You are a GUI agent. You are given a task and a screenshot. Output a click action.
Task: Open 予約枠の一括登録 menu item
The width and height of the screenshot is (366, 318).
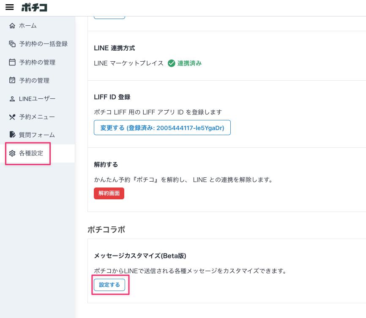[x=37, y=44]
